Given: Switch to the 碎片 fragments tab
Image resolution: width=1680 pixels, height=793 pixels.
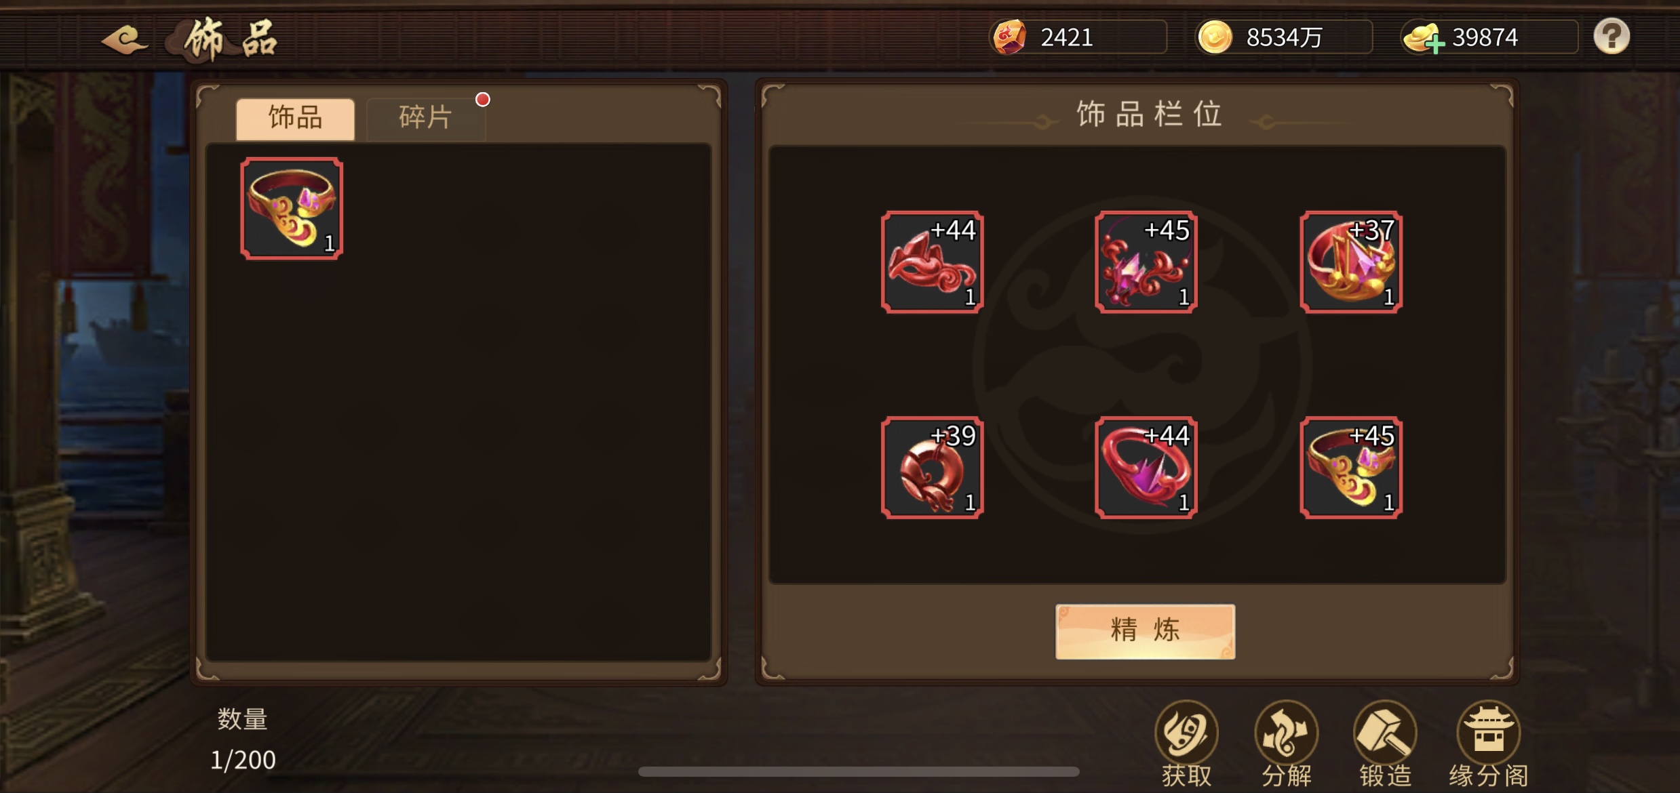Looking at the screenshot, I should click(x=425, y=118).
